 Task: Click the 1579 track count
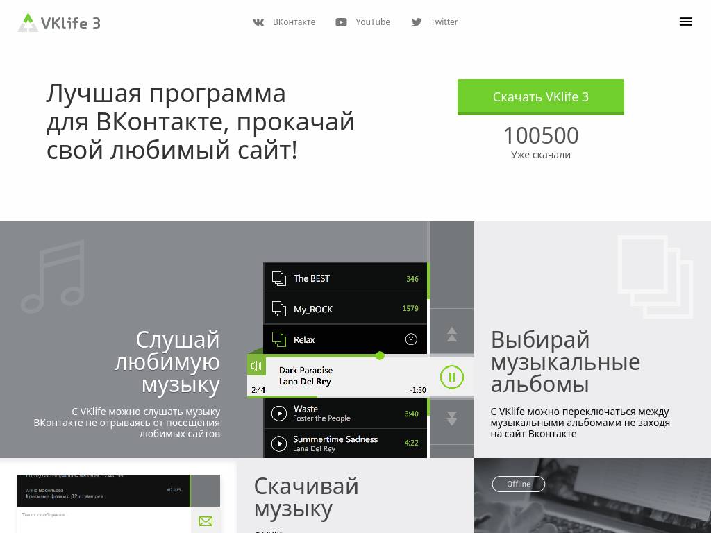pos(410,308)
